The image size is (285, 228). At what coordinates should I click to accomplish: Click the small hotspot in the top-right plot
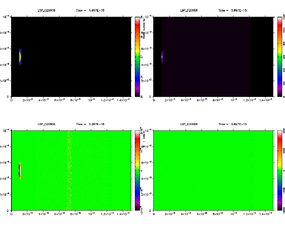pos(162,57)
